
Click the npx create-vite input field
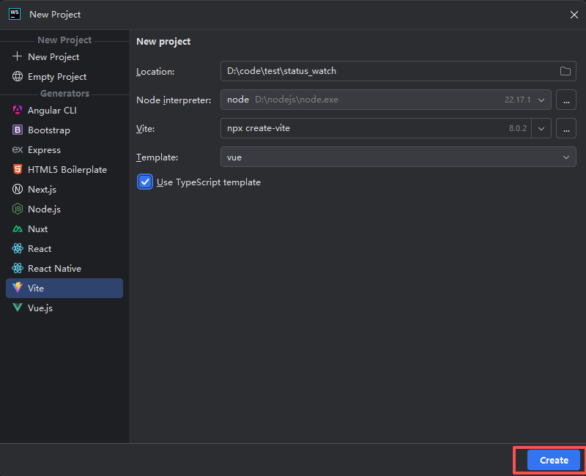[376, 128]
